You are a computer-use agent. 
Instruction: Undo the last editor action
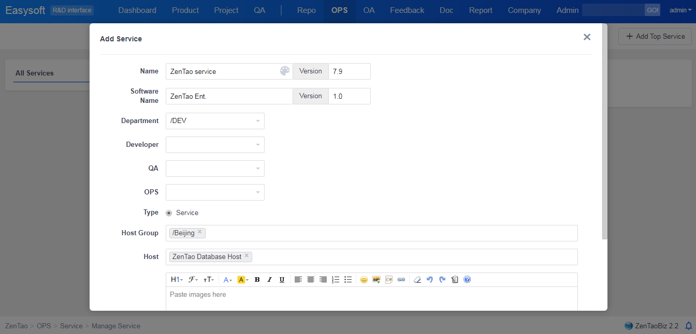pos(429,280)
